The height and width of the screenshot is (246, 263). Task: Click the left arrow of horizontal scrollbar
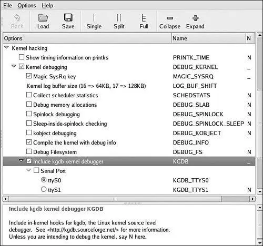tap(5, 199)
